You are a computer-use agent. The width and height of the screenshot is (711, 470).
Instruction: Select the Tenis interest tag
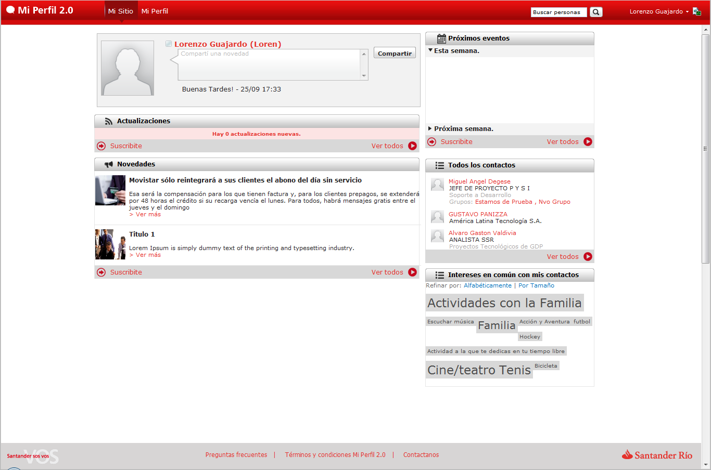[x=515, y=370]
